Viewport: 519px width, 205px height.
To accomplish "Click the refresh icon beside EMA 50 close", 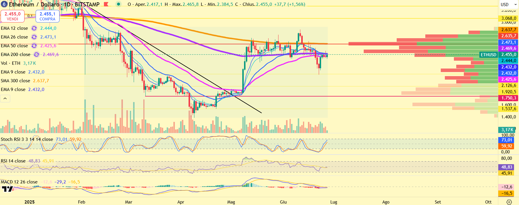I will point(34,46).
